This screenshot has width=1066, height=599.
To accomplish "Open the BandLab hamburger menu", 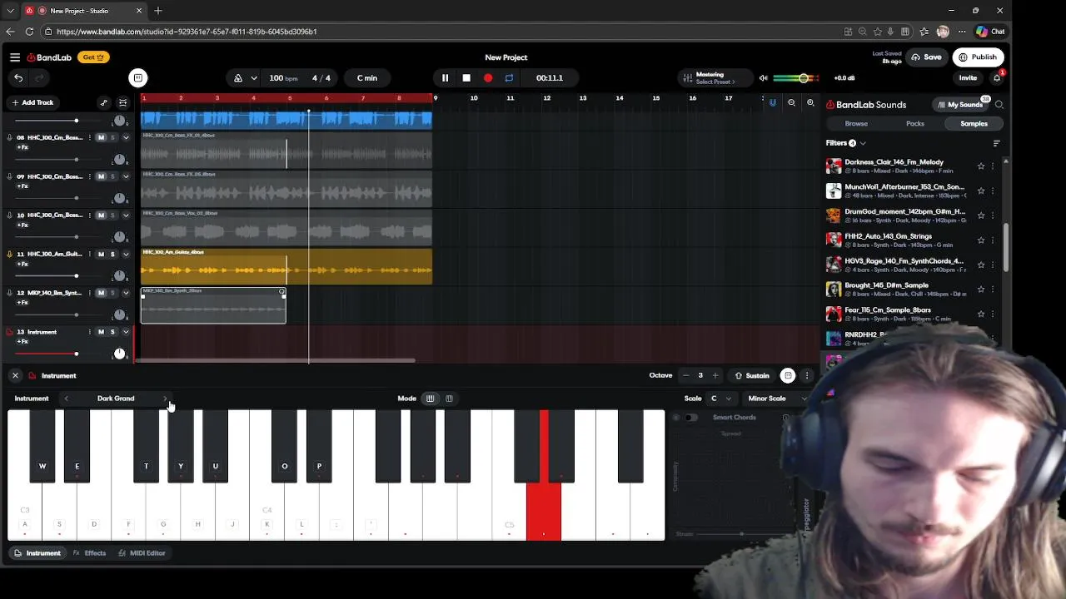I will coord(15,57).
